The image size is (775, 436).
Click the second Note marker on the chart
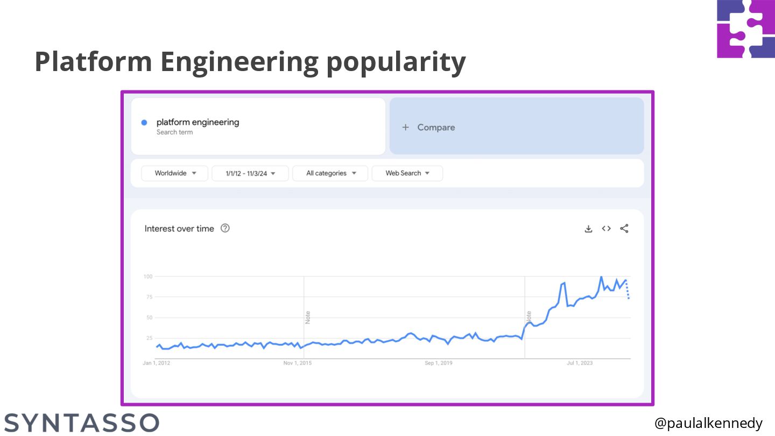529,316
